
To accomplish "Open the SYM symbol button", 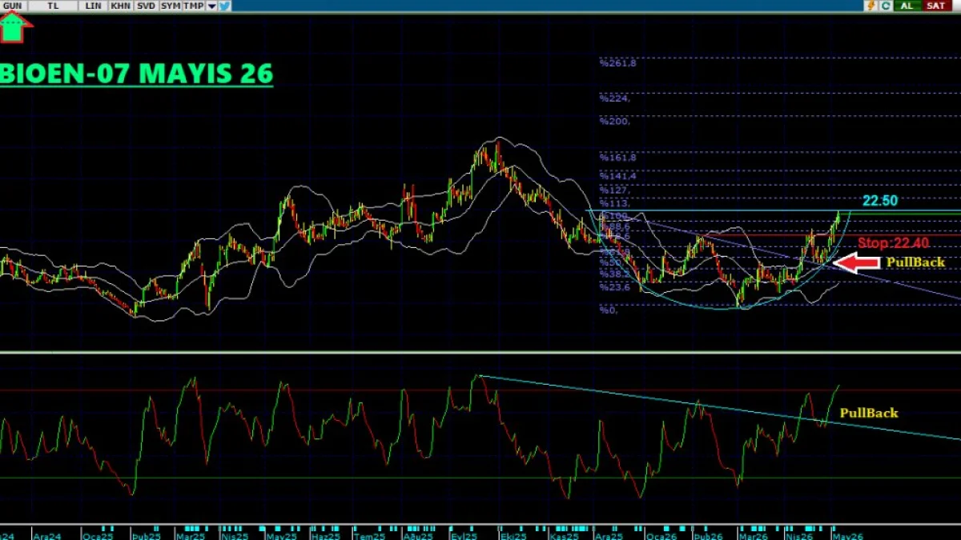I will [x=170, y=6].
